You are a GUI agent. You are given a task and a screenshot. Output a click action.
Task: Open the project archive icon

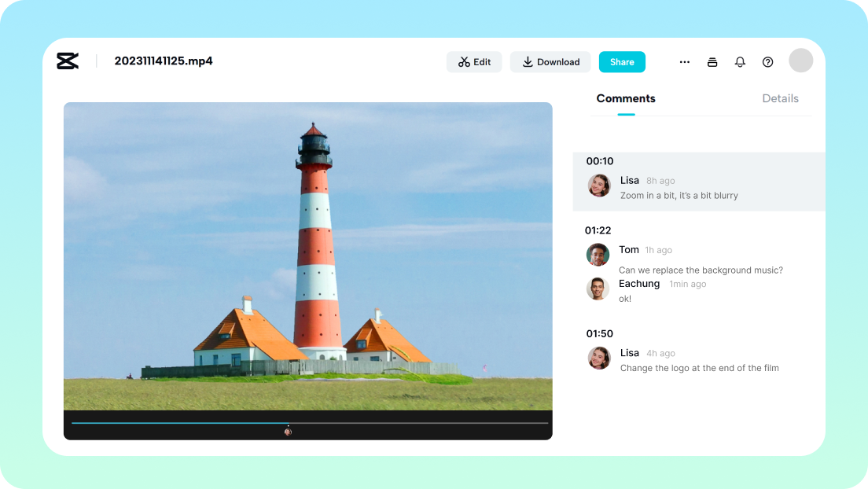[x=712, y=61]
